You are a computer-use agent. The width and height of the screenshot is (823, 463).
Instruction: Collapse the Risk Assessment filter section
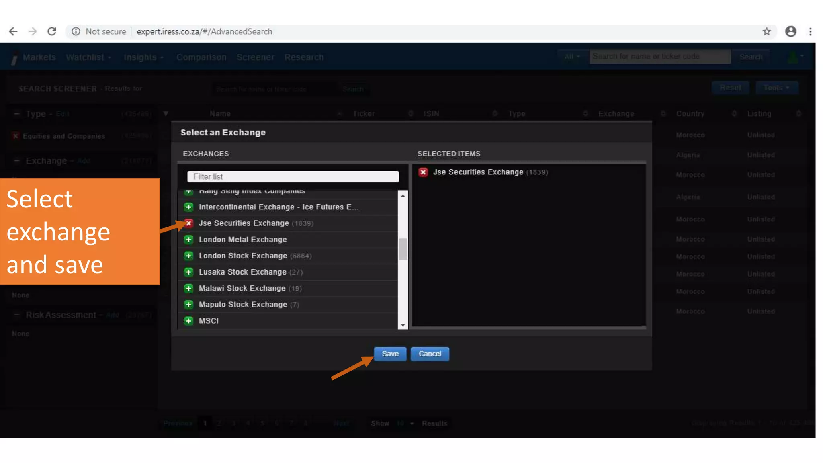pyautogui.click(x=16, y=315)
